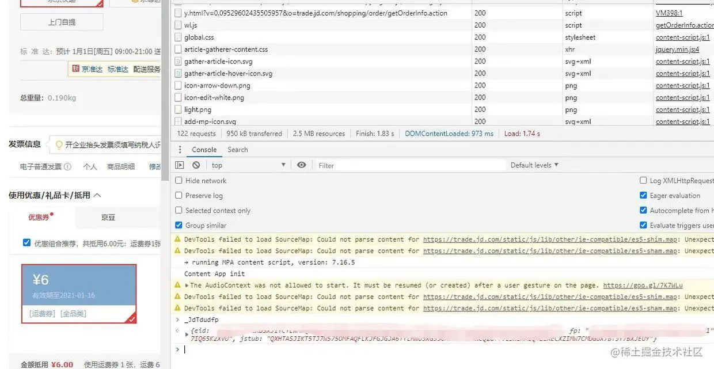Click the lightbulb icon beside 发票信息
The height and width of the screenshot is (369, 714).
click(59, 145)
